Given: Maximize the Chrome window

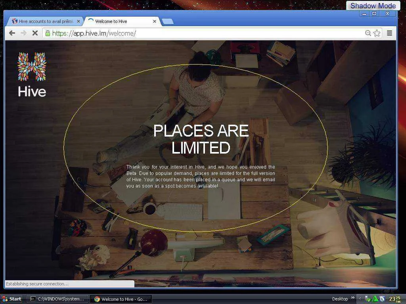Looking at the screenshot, I should (374, 14).
